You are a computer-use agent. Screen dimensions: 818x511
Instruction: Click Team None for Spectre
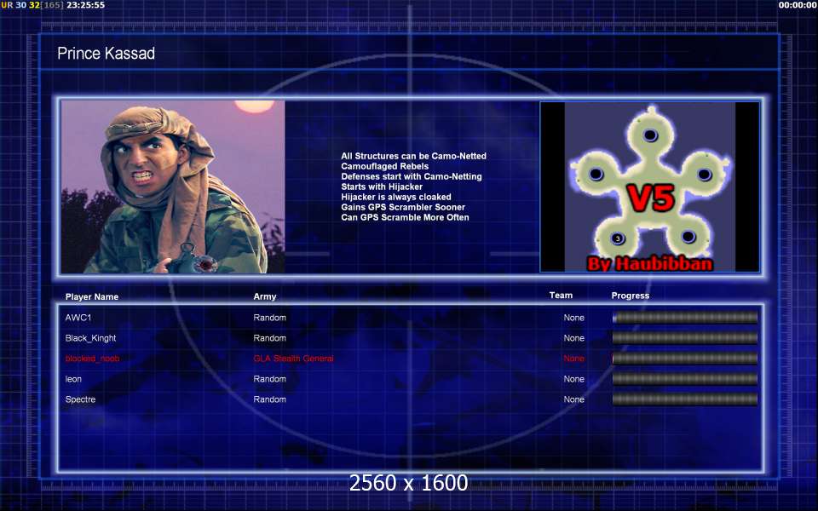point(573,399)
